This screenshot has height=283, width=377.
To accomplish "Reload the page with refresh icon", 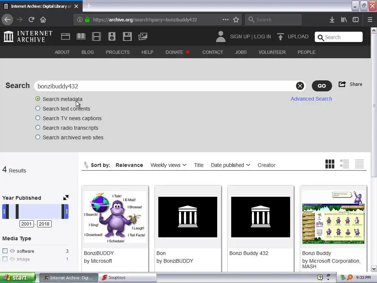I will [31, 20].
